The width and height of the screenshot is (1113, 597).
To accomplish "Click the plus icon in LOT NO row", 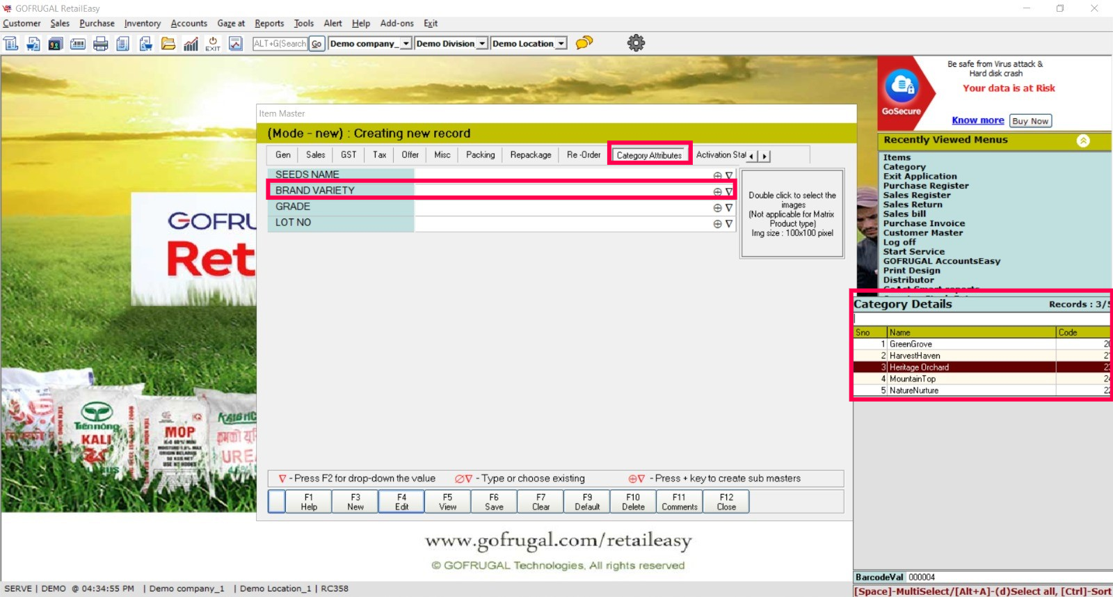I will (717, 223).
